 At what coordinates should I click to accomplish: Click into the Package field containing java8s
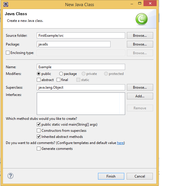coord(73,44)
